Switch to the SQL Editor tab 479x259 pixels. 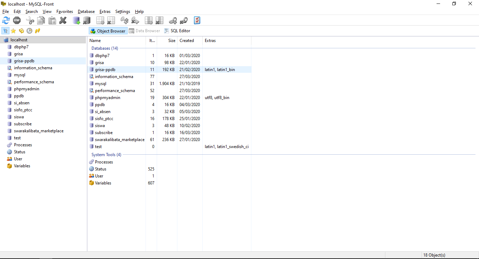point(177,31)
